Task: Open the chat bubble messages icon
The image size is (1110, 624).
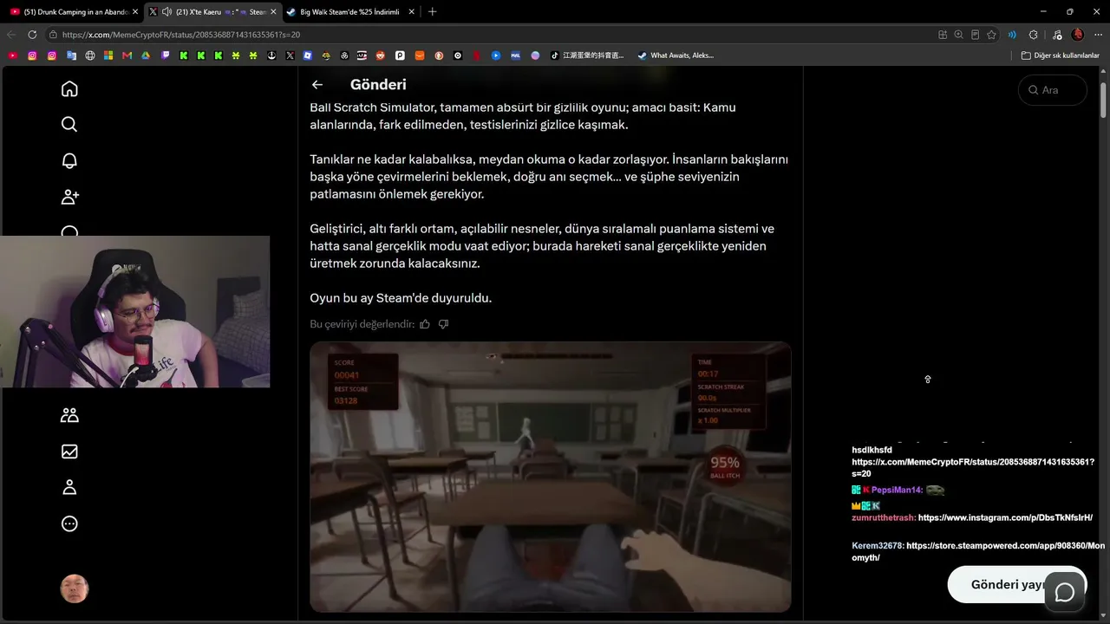Action: (x=1065, y=592)
